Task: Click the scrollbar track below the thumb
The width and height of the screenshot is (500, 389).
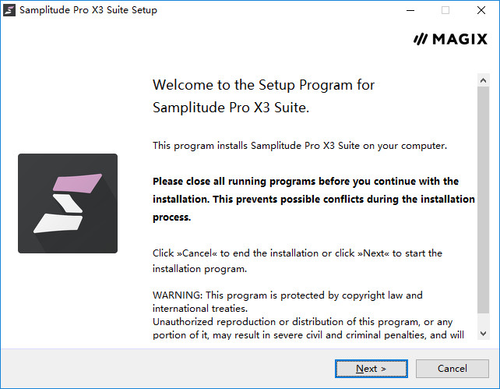Action: click(x=483, y=318)
